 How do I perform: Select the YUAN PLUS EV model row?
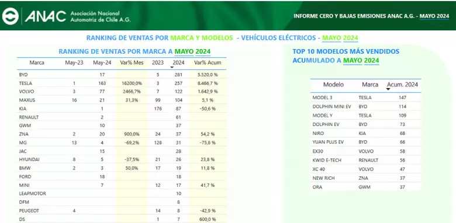click(x=365, y=142)
